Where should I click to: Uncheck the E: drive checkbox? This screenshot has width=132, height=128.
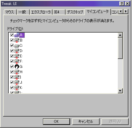[x=12, y=56]
